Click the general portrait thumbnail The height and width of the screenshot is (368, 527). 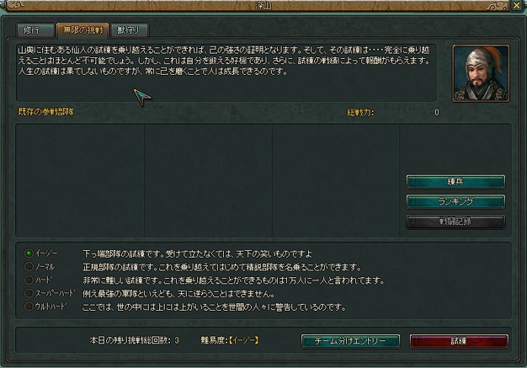pos(481,73)
